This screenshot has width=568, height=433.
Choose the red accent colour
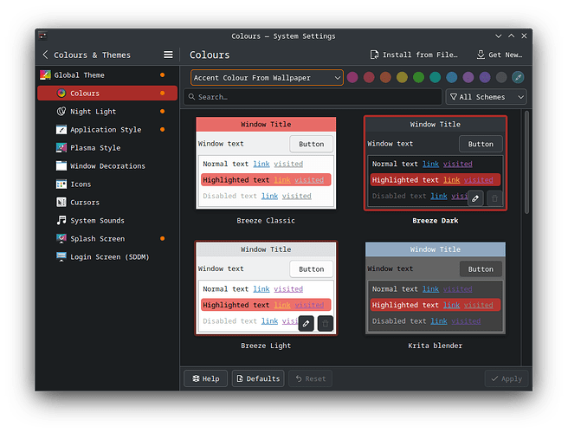point(369,77)
